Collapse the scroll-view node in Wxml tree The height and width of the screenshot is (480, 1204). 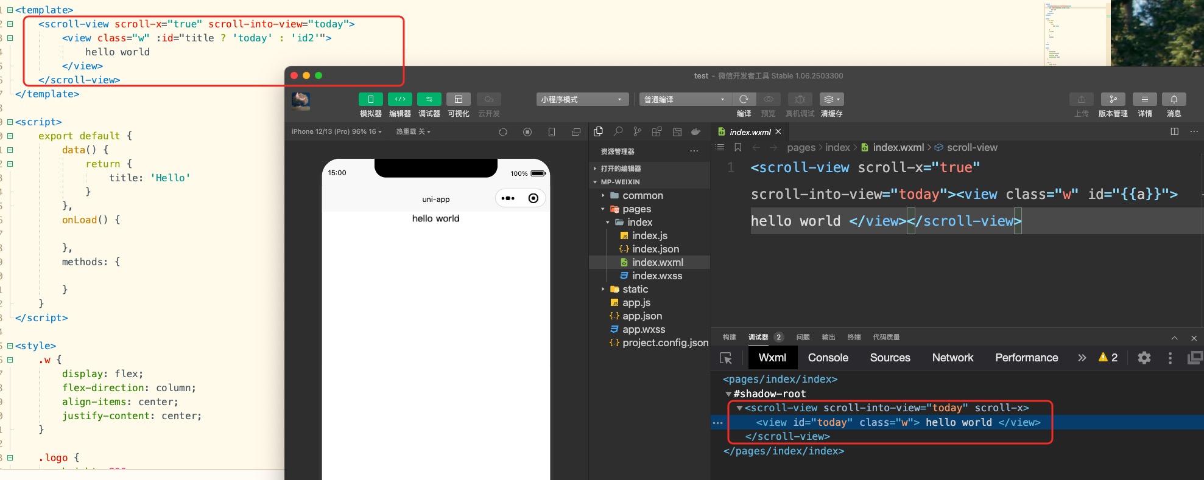click(x=739, y=408)
